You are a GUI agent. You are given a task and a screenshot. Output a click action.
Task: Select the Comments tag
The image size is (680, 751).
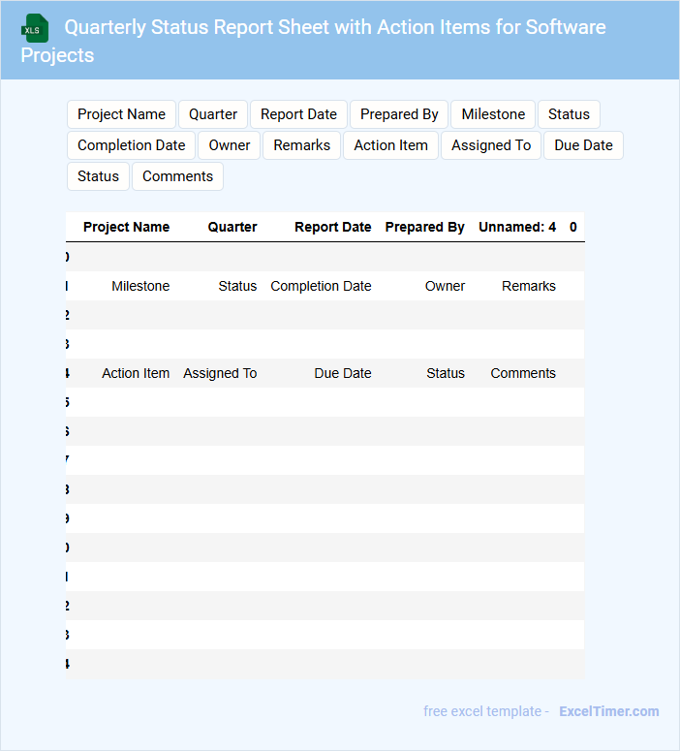point(177,176)
